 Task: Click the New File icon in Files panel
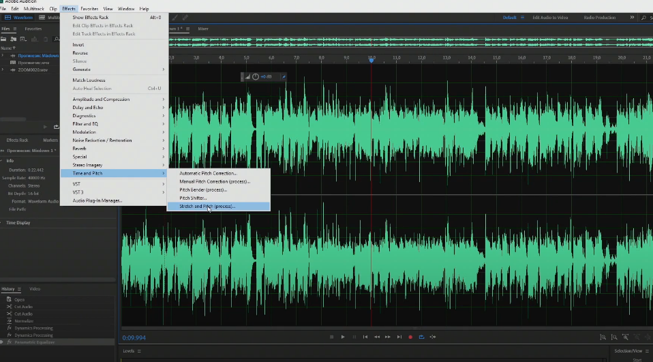(x=23, y=39)
